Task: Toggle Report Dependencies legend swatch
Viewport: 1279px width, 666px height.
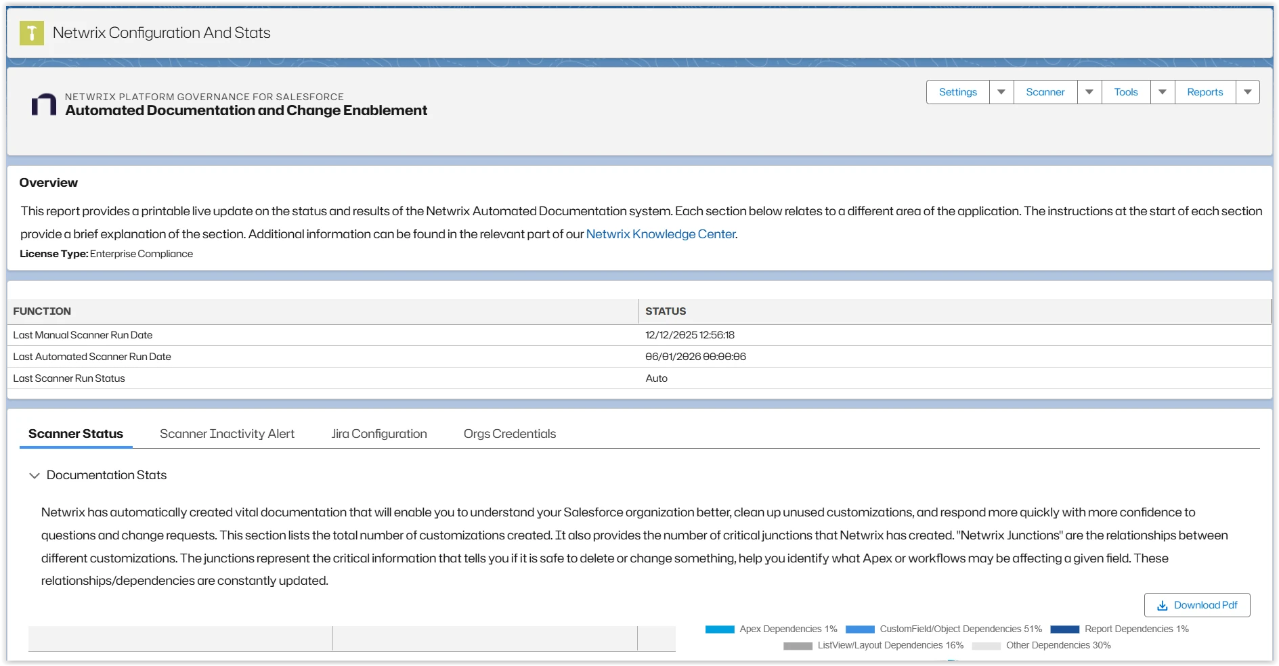Action: click(1064, 629)
